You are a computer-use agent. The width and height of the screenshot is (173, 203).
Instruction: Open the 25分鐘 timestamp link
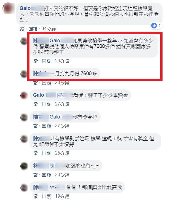pos(62,153)
